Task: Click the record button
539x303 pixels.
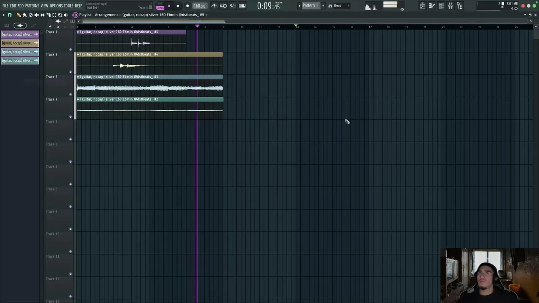Action: [187, 6]
